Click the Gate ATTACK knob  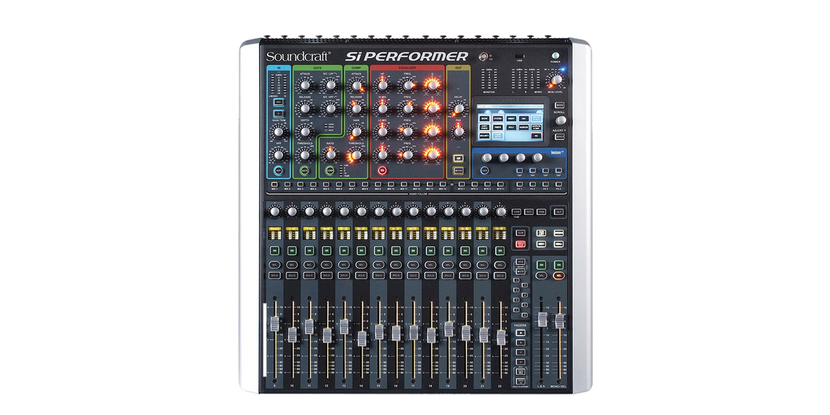pyautogui.click(x=305, y=86)
